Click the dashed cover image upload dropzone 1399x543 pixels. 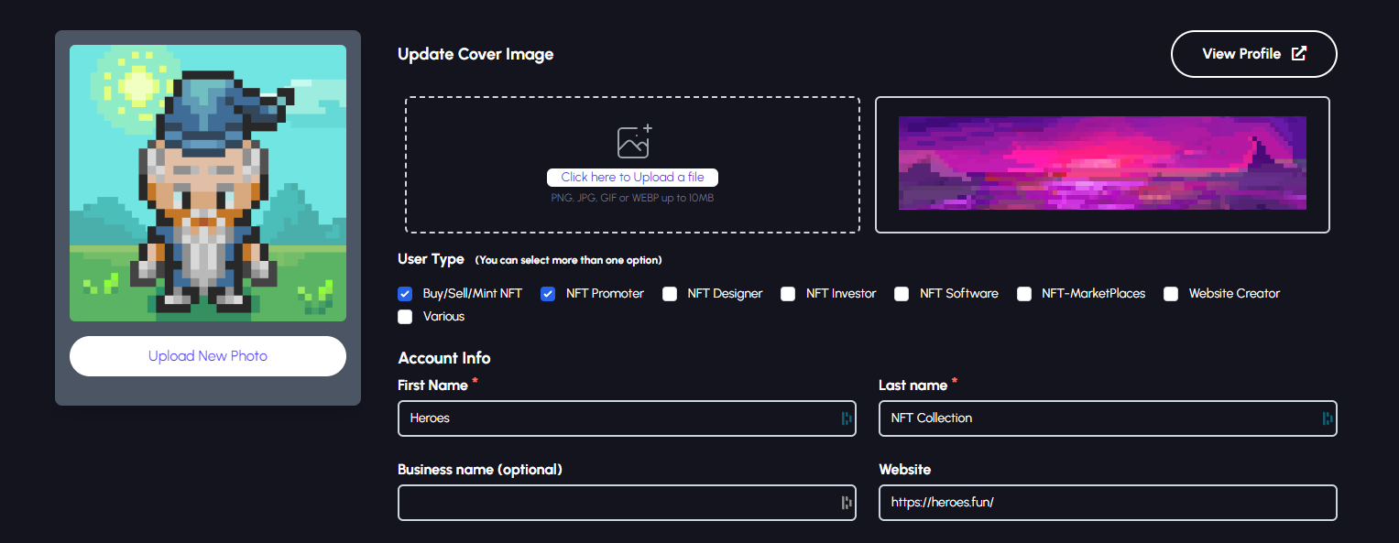pos(632,165)
